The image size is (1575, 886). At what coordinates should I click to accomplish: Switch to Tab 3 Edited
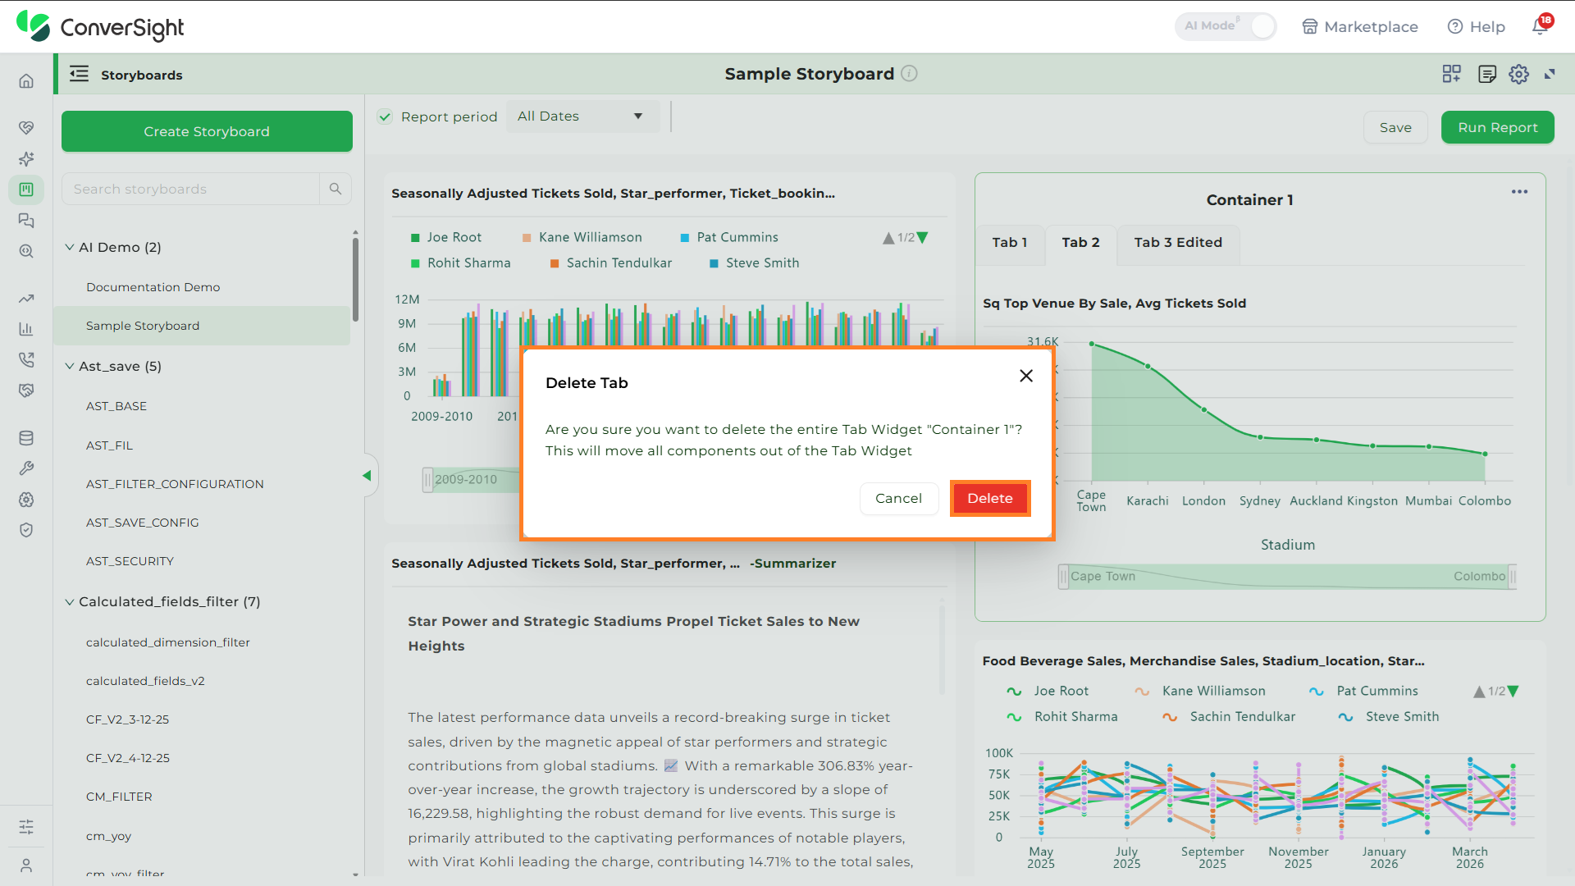pyautogui.click(x=1178, y=243)
